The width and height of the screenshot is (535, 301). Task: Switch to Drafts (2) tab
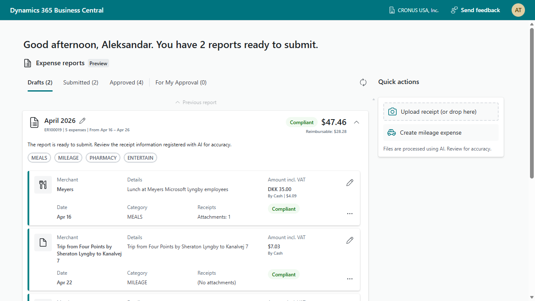click(40, 82)
